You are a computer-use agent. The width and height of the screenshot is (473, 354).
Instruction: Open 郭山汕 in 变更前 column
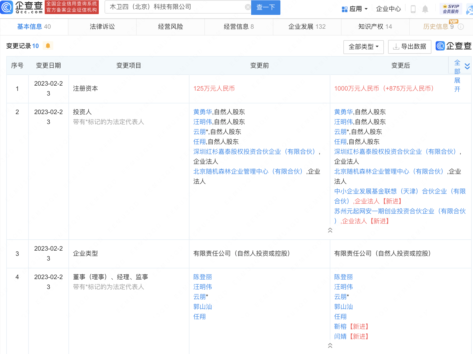[x=203, y=307]
